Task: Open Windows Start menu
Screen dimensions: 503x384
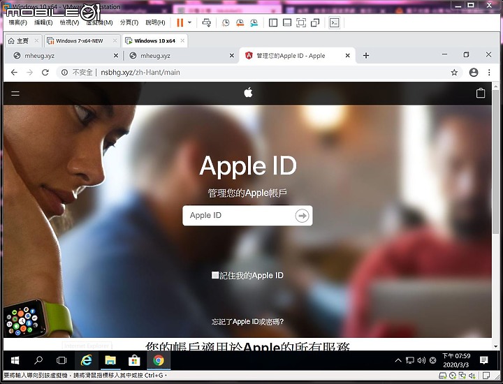Action: tap(15, 360)
